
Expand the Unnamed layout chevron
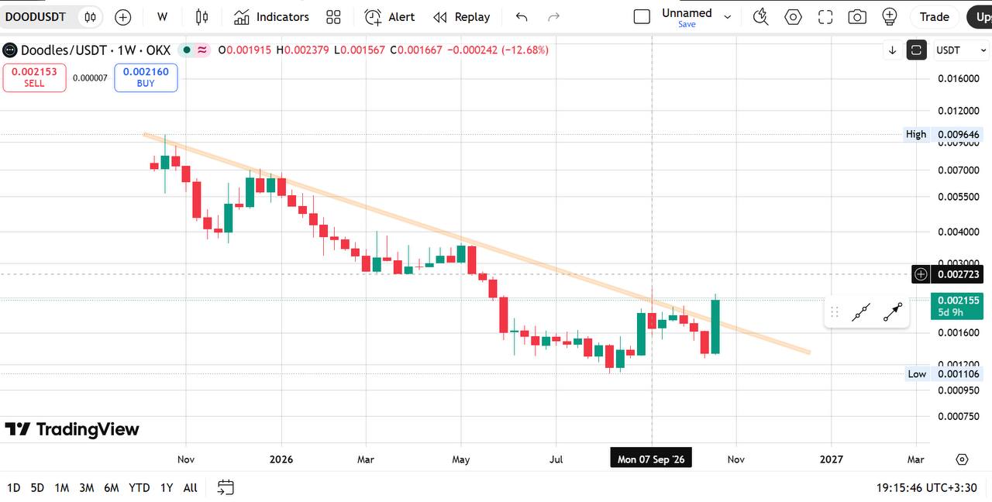(728, 15)
